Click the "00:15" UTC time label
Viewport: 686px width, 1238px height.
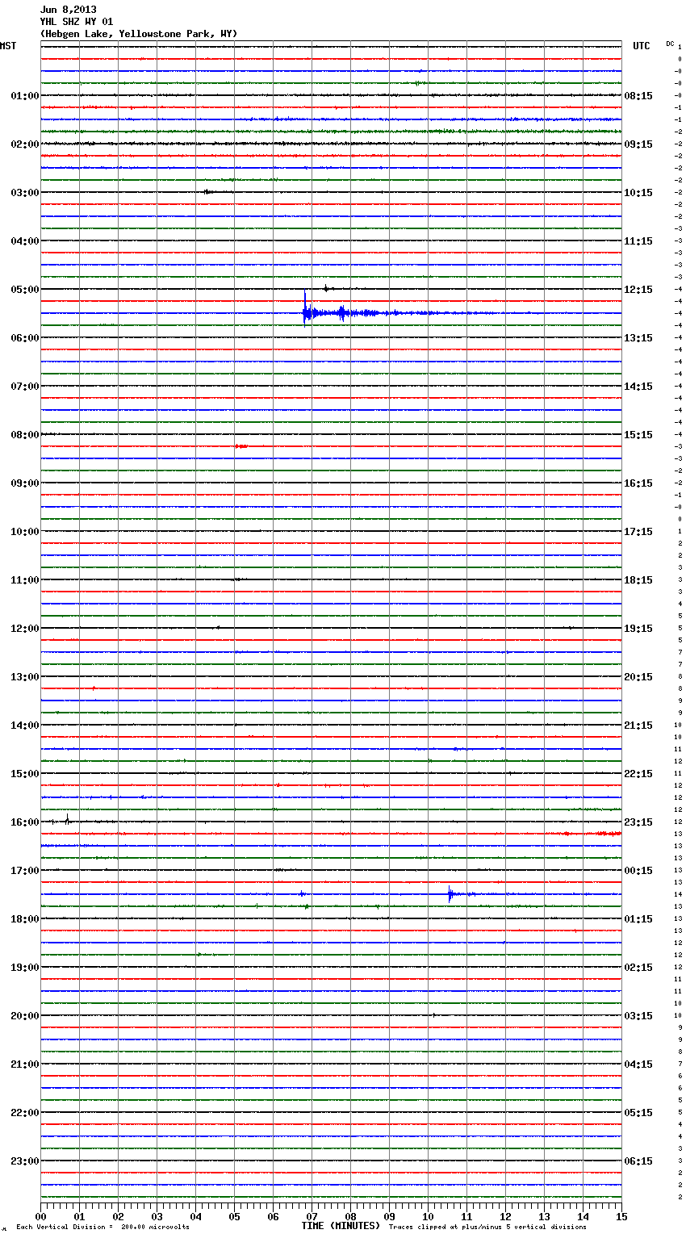pos(638,871)
